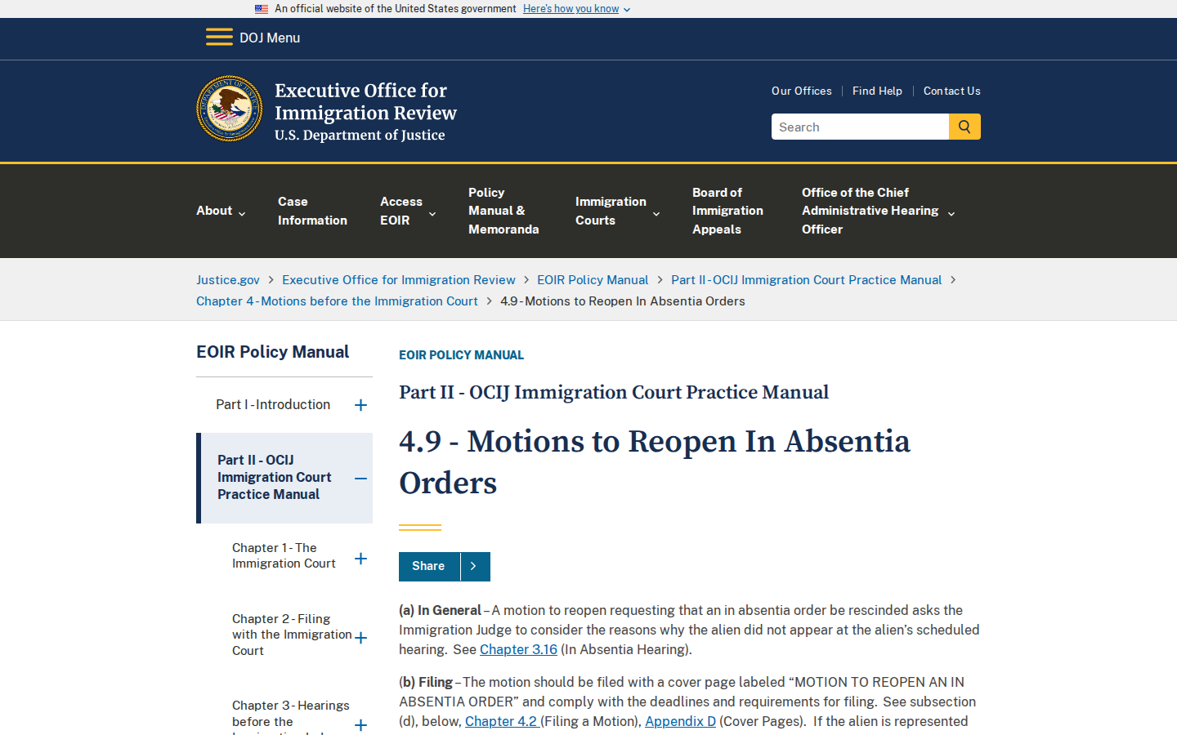Click the Find Help link
The height and width of the screenshot is (735, 1177).
coord(877,91)
